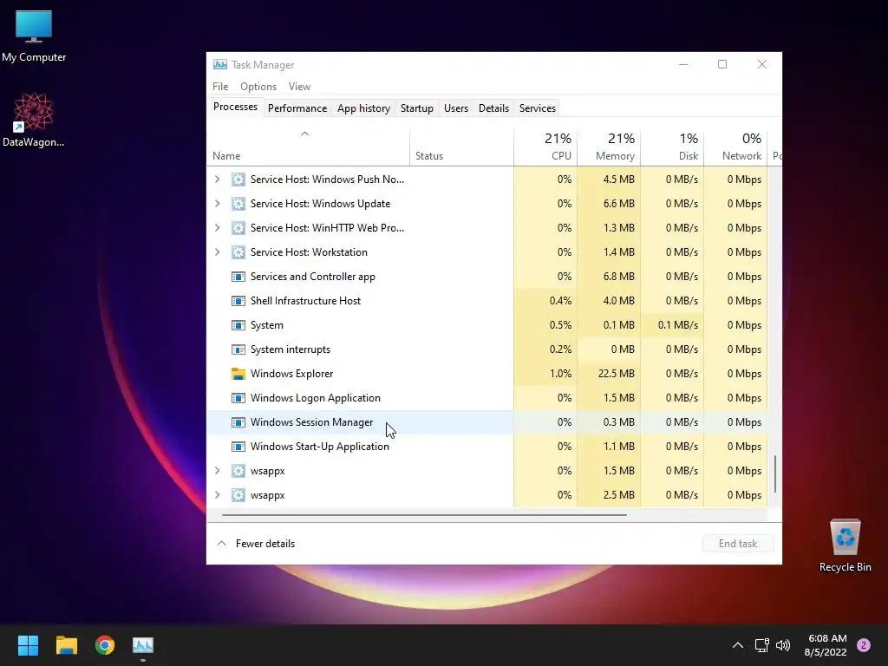Click the 22.5 MB memory cell

609,374
